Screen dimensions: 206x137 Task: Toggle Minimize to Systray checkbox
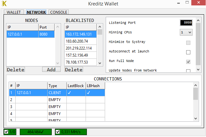coord(188,43)
